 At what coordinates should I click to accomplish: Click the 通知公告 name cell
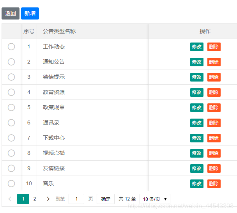pos(93,62)
